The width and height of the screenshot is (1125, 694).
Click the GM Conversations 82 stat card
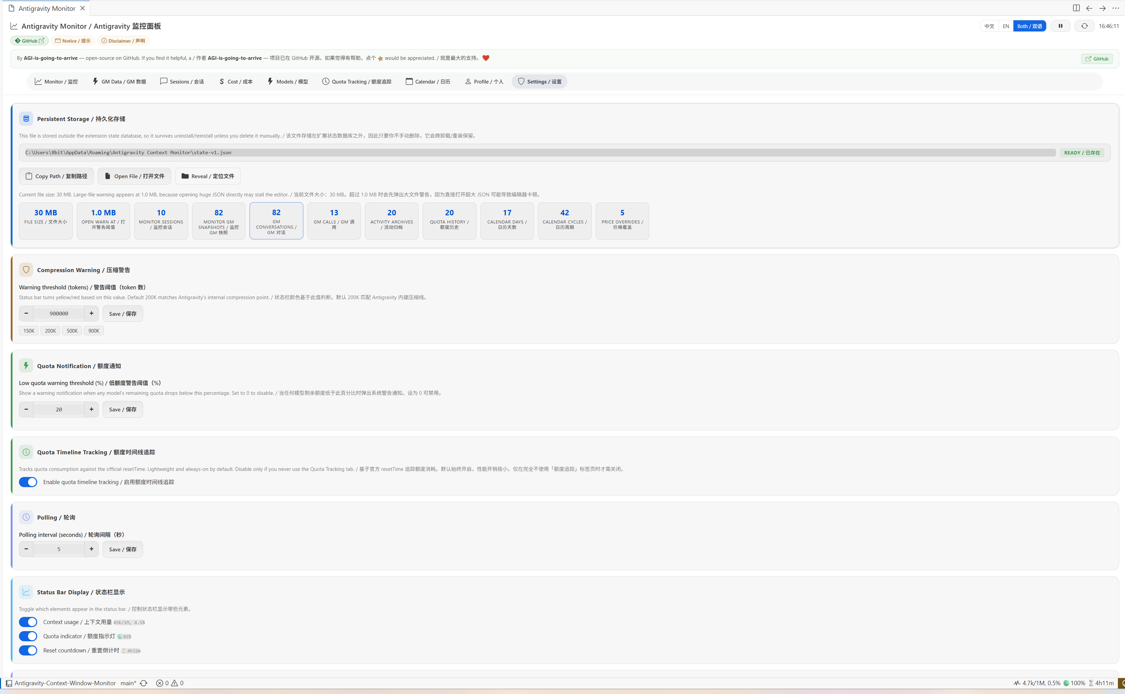coord(276,221)
